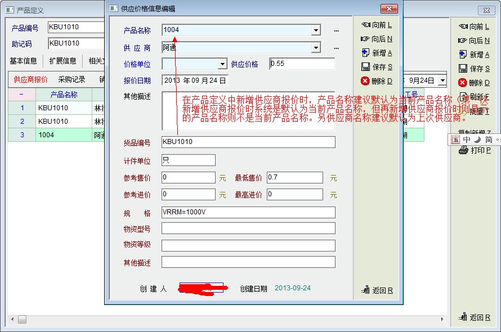Click 返回 R in the price edit dialog
Image resolution: width=501 pixels, height=332 pixels.
[377, 290]
